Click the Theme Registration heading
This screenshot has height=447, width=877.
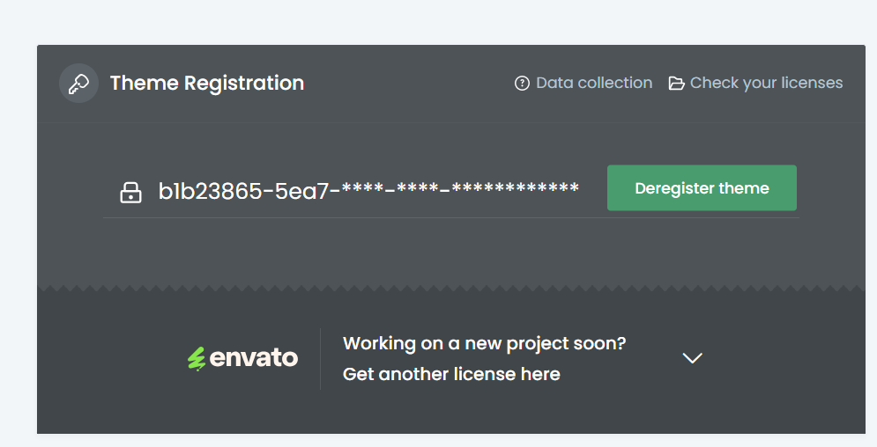coord(207,84)
